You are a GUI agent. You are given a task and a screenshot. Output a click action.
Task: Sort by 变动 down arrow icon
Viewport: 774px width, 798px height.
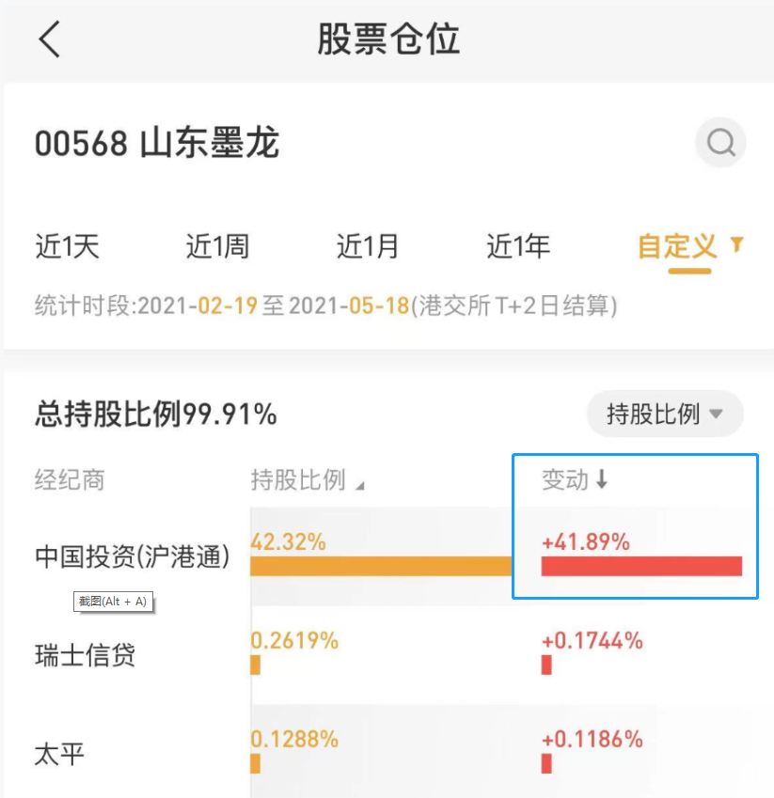point(602,480)
